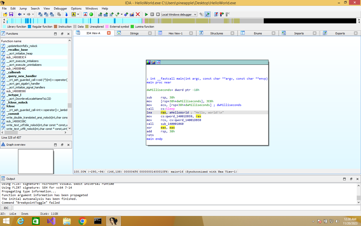Click the gray arrow 'C' debugger toolbar icon
The image size is (361, 226).
(x=201, y=14)
